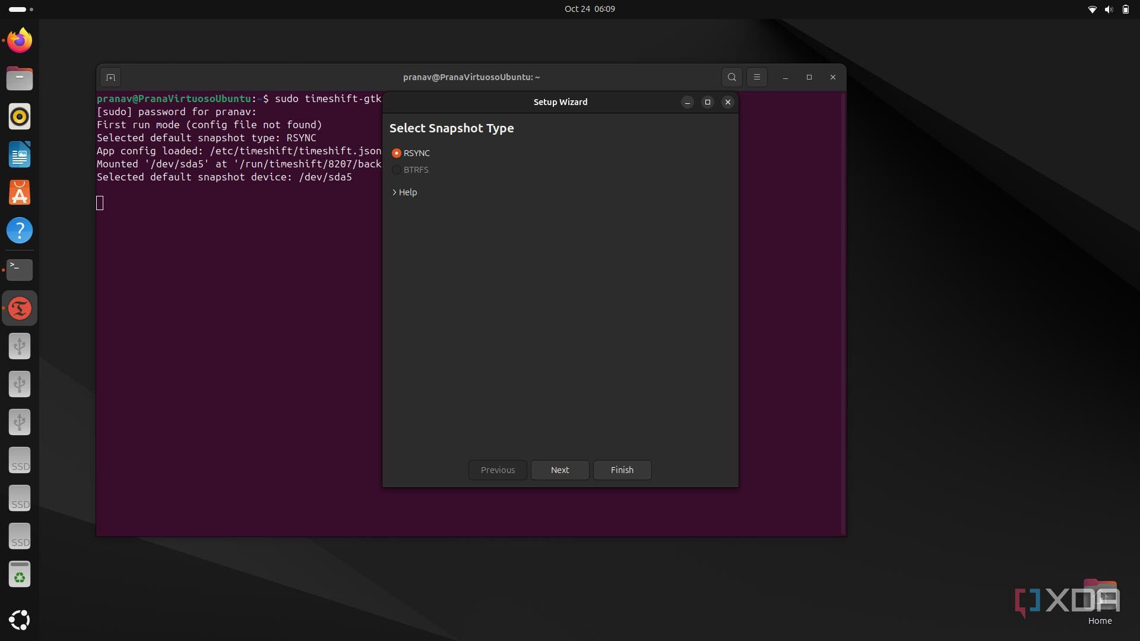Open Trash from the dock
This screenshot has height=641, width=1140.
click(20, 575)
